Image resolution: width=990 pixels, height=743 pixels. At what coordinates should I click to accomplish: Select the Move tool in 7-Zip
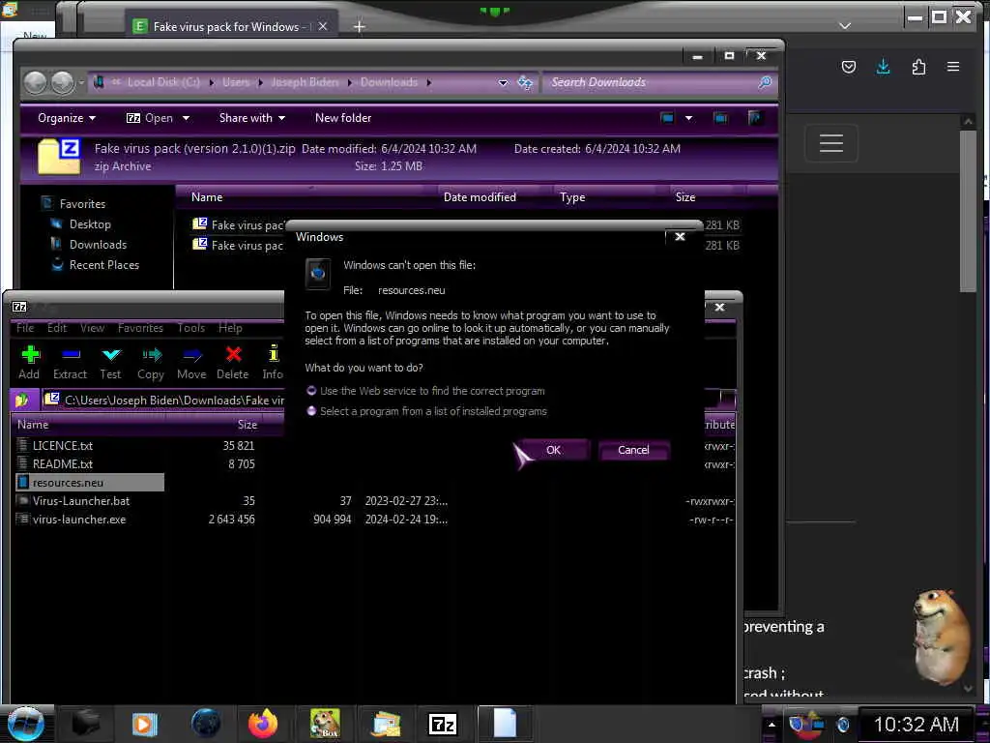pos(191,363)
